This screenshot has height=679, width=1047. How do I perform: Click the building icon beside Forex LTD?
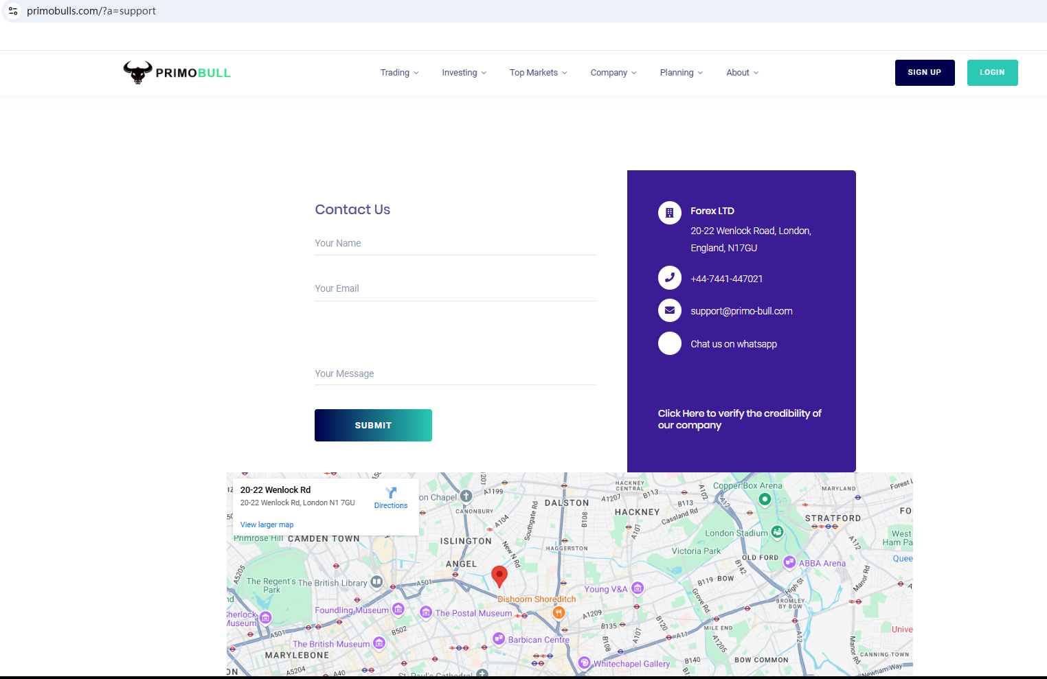click(669, 213)
